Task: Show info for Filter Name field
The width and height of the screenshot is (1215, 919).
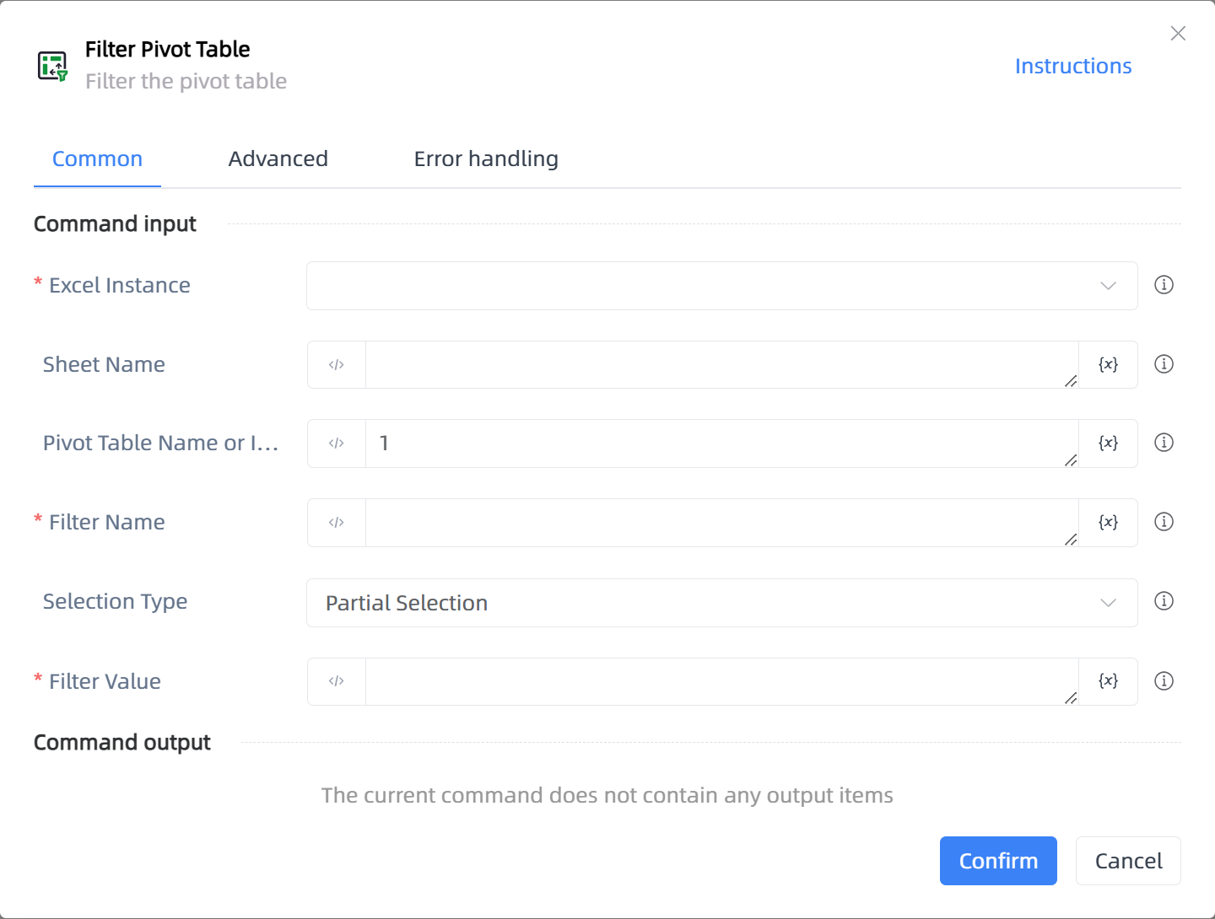Action: tap(1164, 522)
